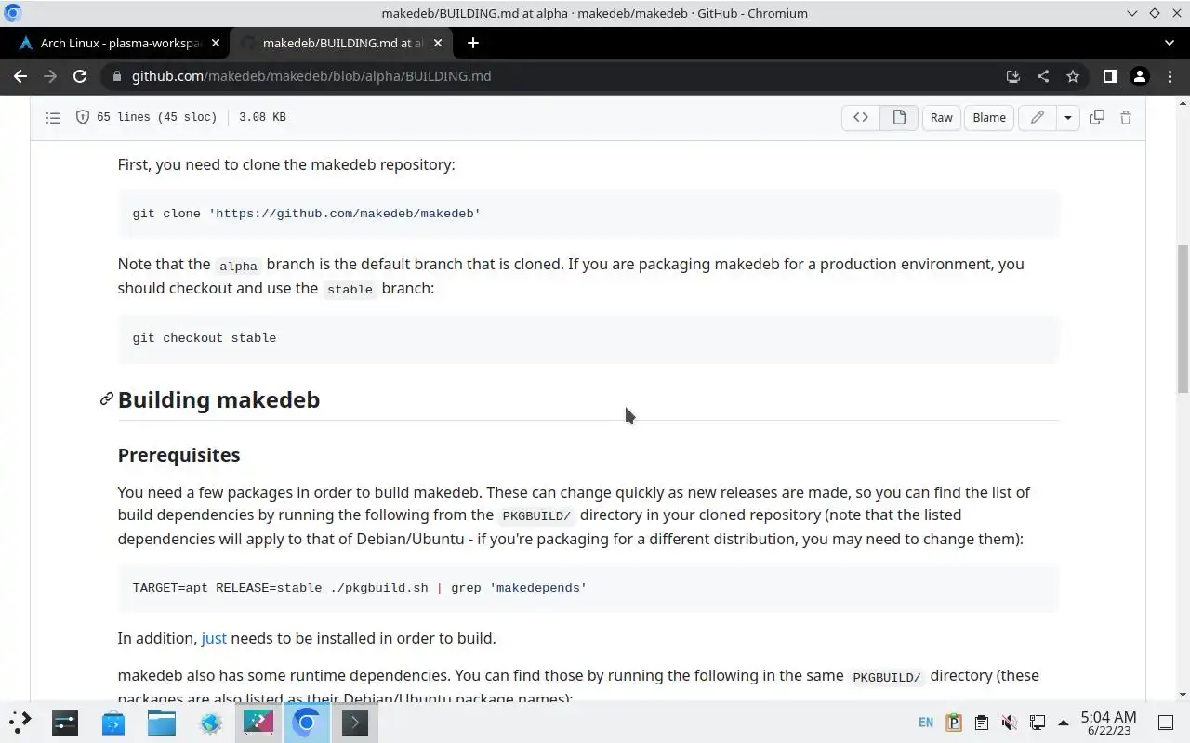
Task: Toggle the muted volume tray icon
Action: 1009,722
